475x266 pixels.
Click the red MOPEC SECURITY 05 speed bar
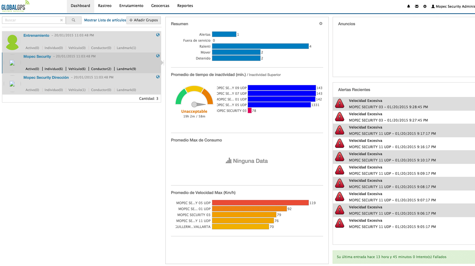(x=260, y=203)
